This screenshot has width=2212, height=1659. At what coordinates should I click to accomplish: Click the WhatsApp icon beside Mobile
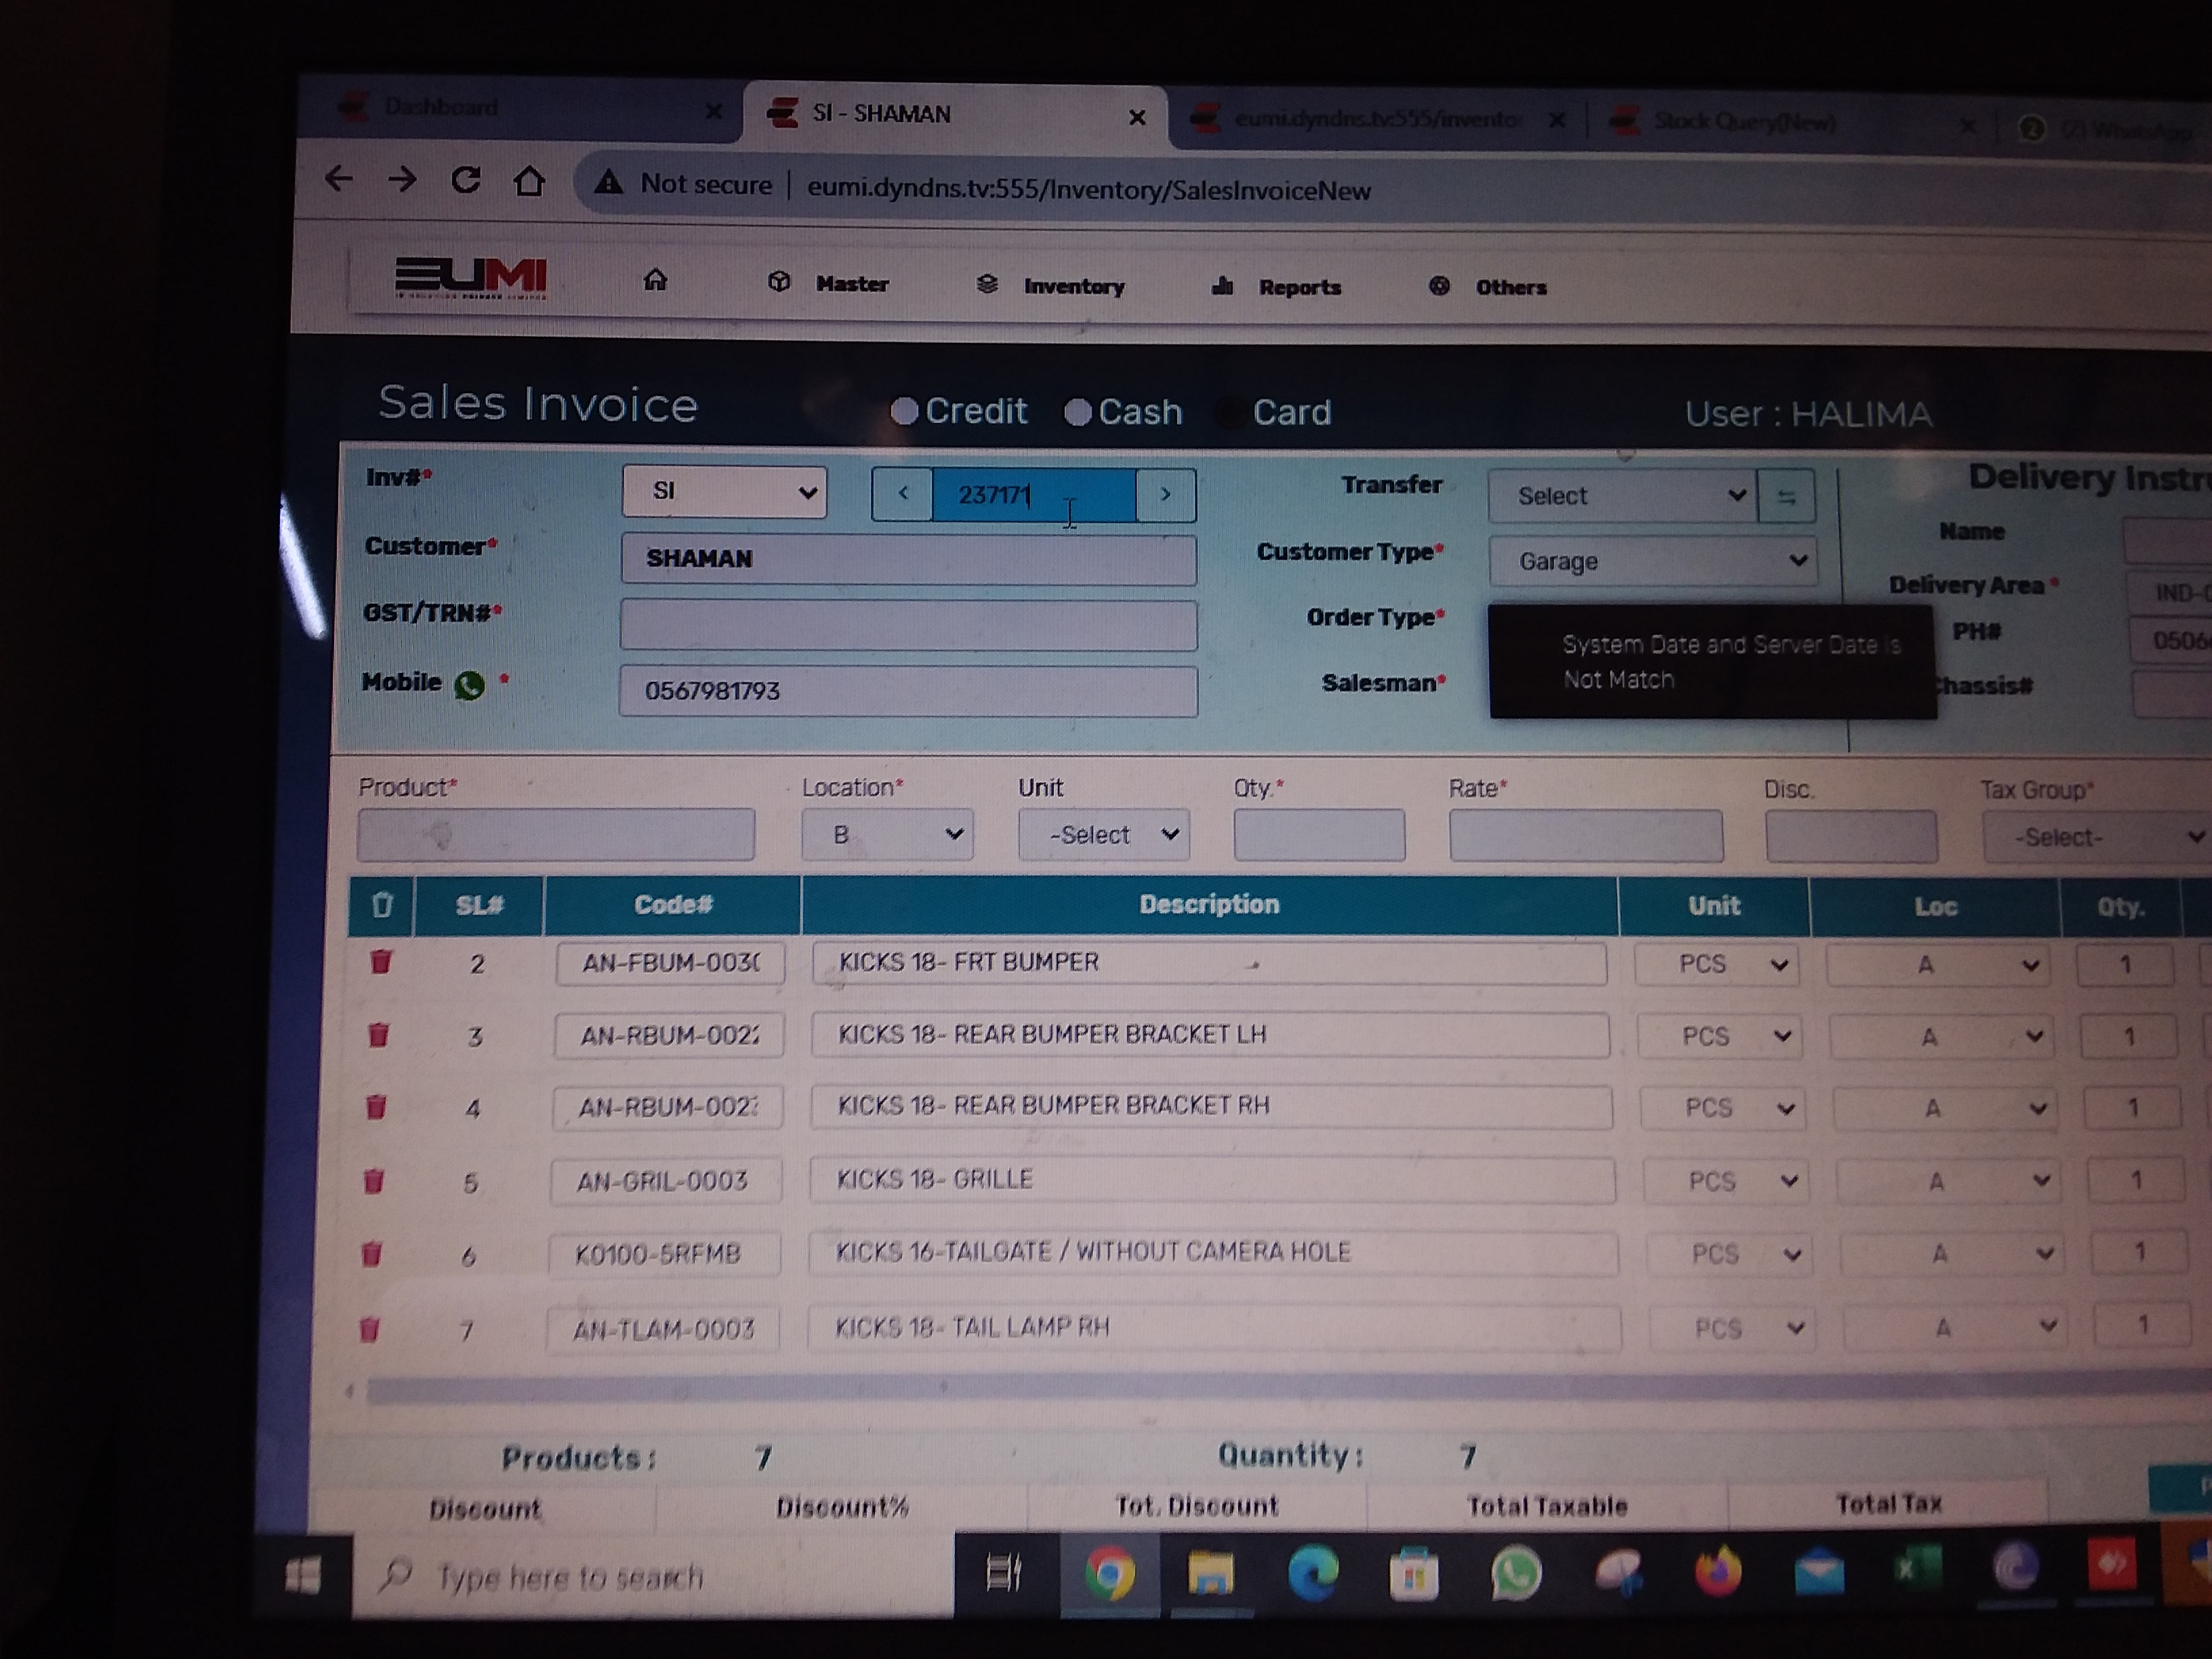click(469, 685)
